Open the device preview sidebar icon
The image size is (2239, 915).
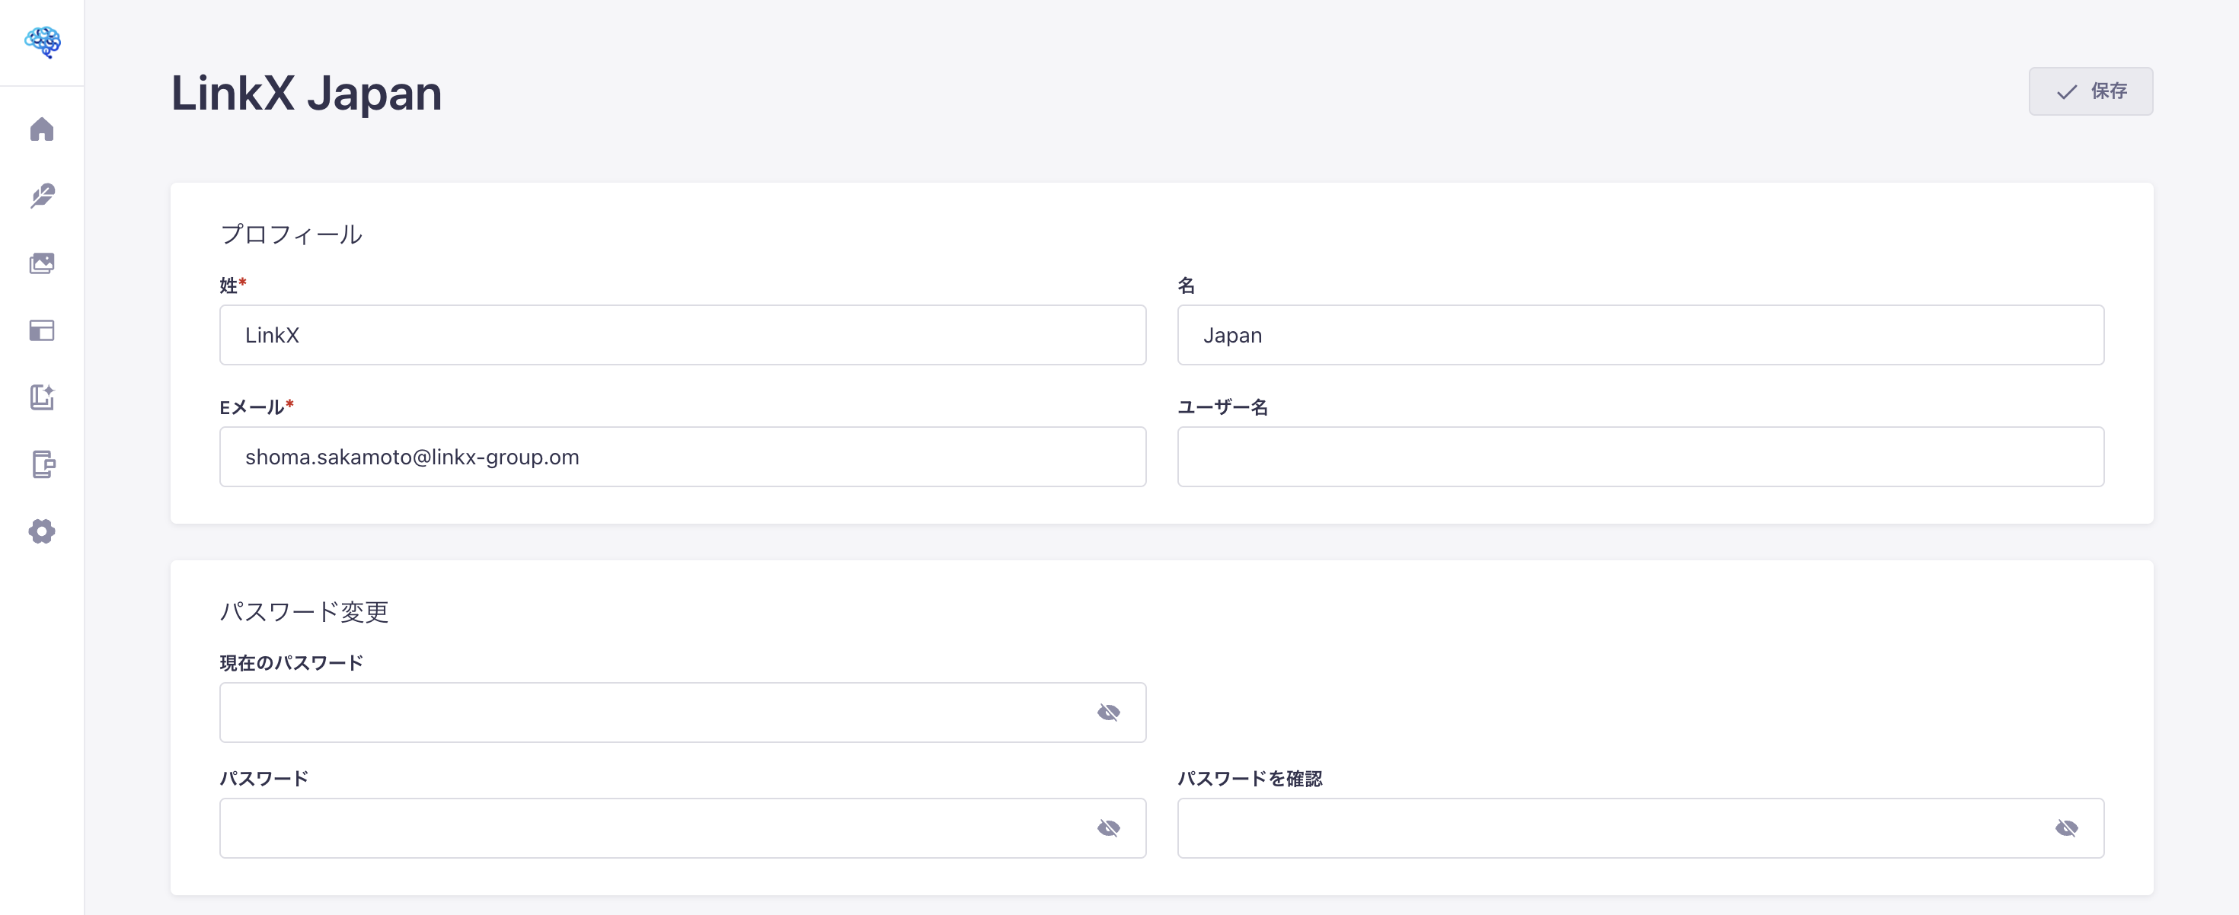(42, 464)
